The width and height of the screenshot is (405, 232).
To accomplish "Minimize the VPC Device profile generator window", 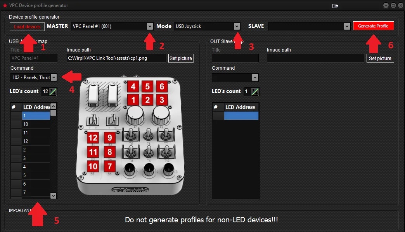I will tap(386, 5).
